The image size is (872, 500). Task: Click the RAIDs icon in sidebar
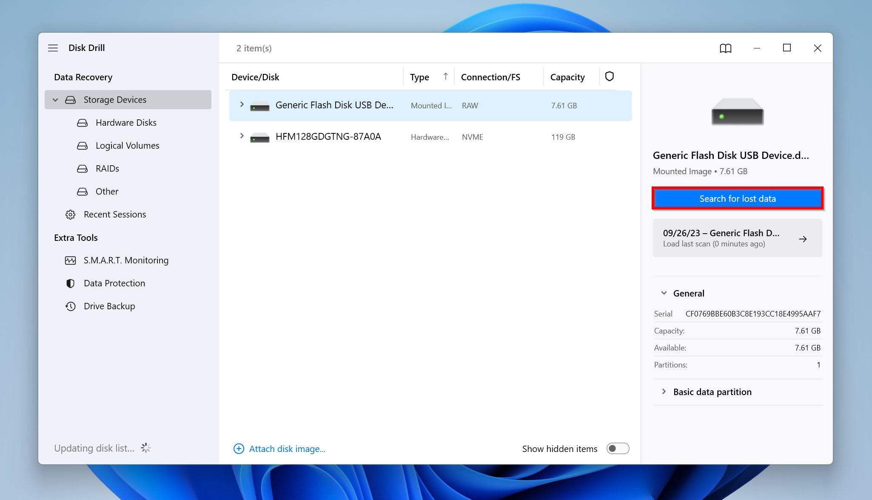82,168
